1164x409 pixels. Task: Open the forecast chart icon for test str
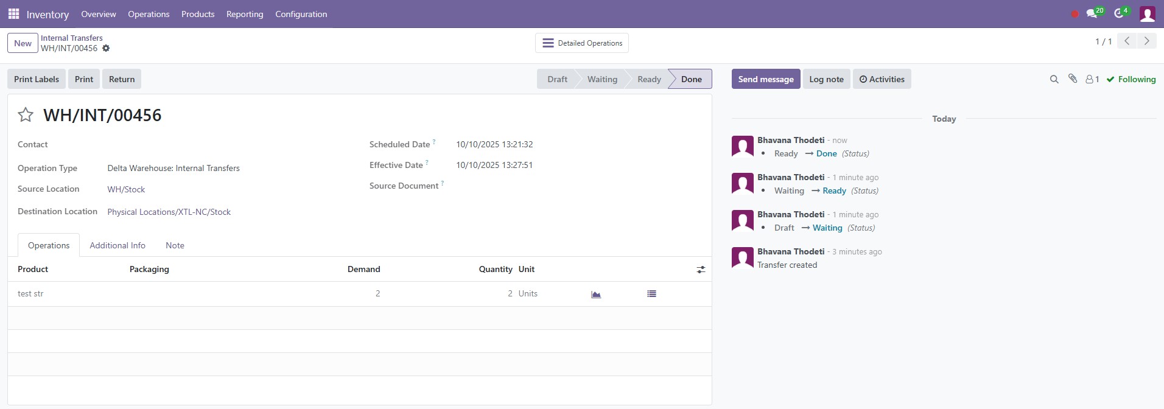click(596, 294)
